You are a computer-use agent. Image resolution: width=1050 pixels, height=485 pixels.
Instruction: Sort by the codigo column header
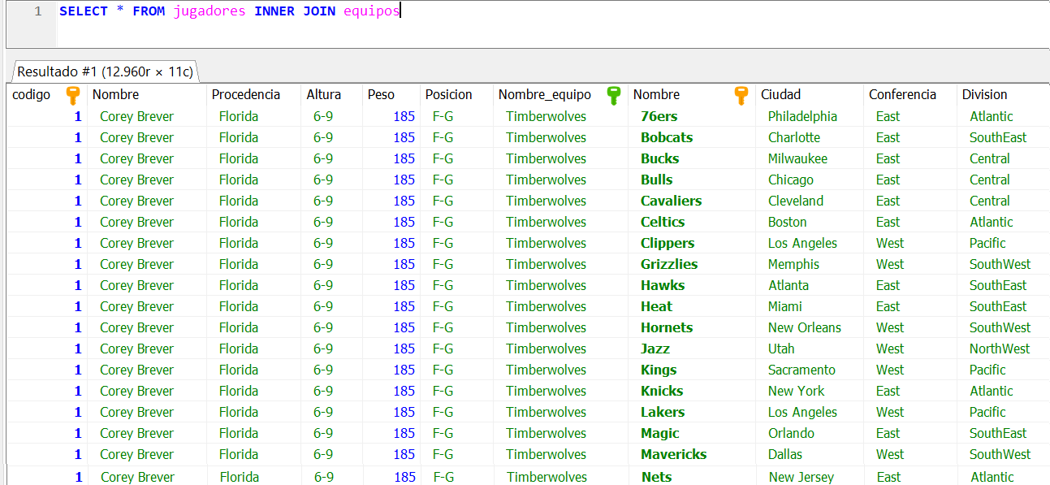32,94
